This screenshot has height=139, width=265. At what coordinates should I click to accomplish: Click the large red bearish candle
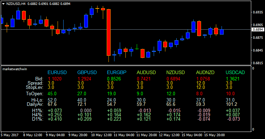[108, 32]
